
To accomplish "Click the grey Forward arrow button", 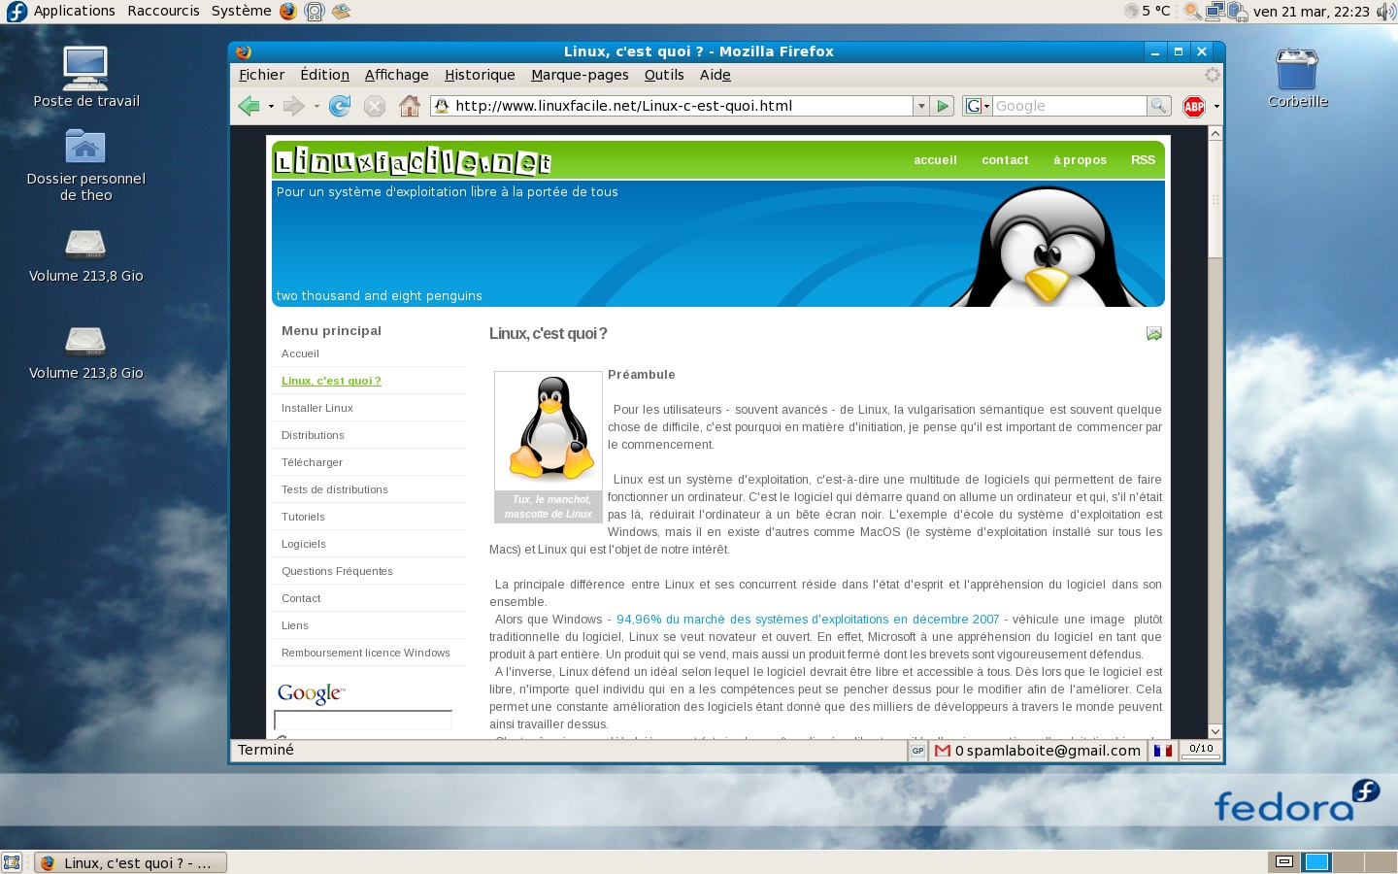I will tap(293, 106).
